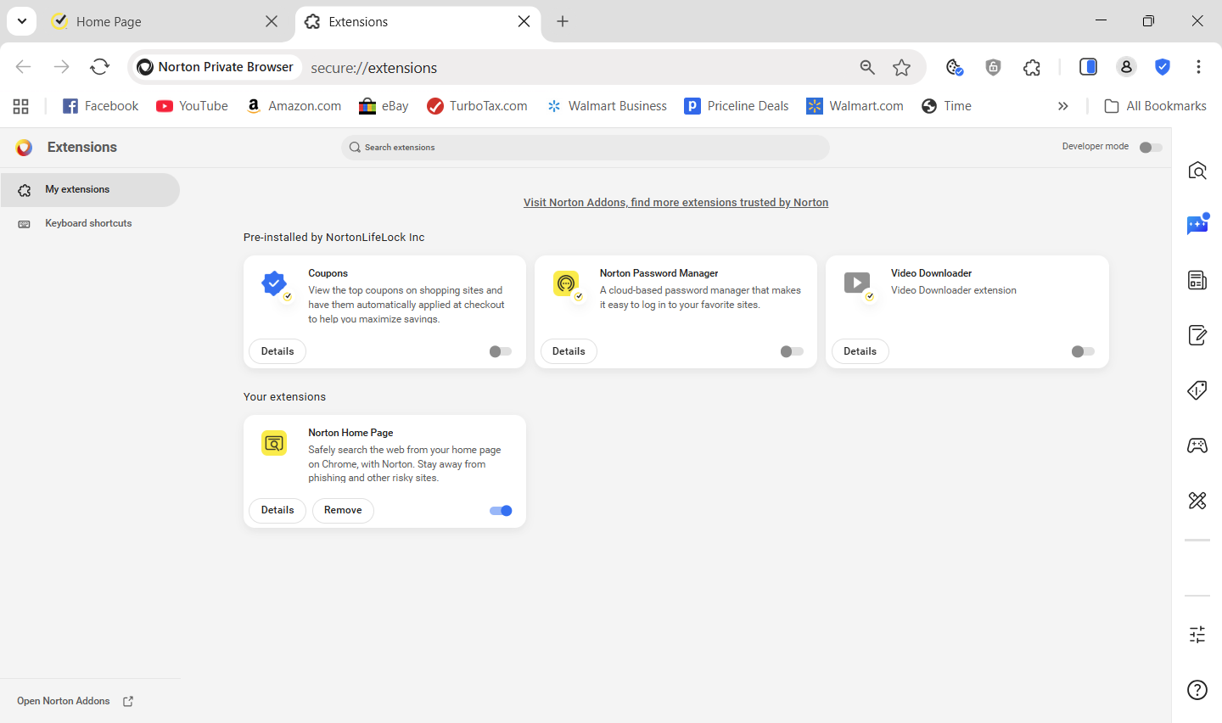Image resolution: width=1222 pixels, height=723 pixels.
Task: Open Keyboard shortcuts in the sidebar
Action: pos(90,224)
